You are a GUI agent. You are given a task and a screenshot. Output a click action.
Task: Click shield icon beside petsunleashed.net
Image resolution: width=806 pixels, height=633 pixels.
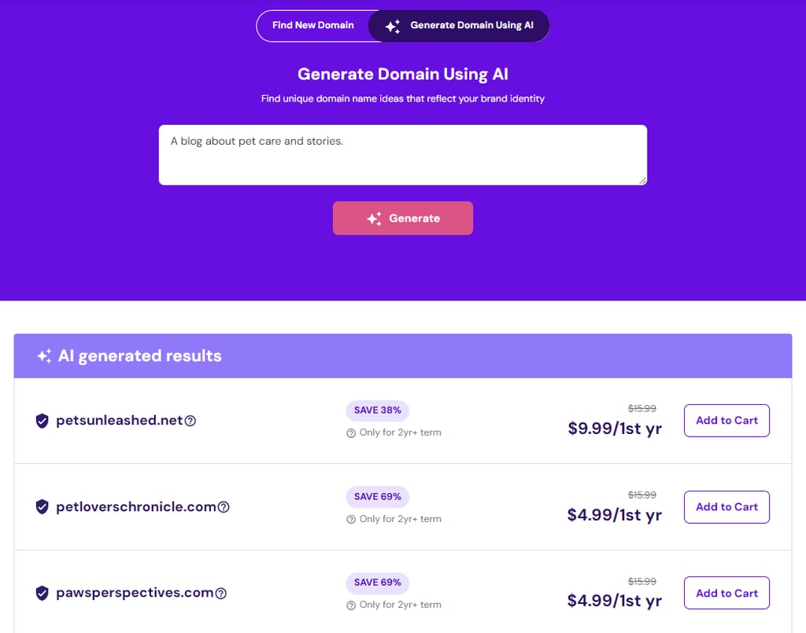coord(43,421)
